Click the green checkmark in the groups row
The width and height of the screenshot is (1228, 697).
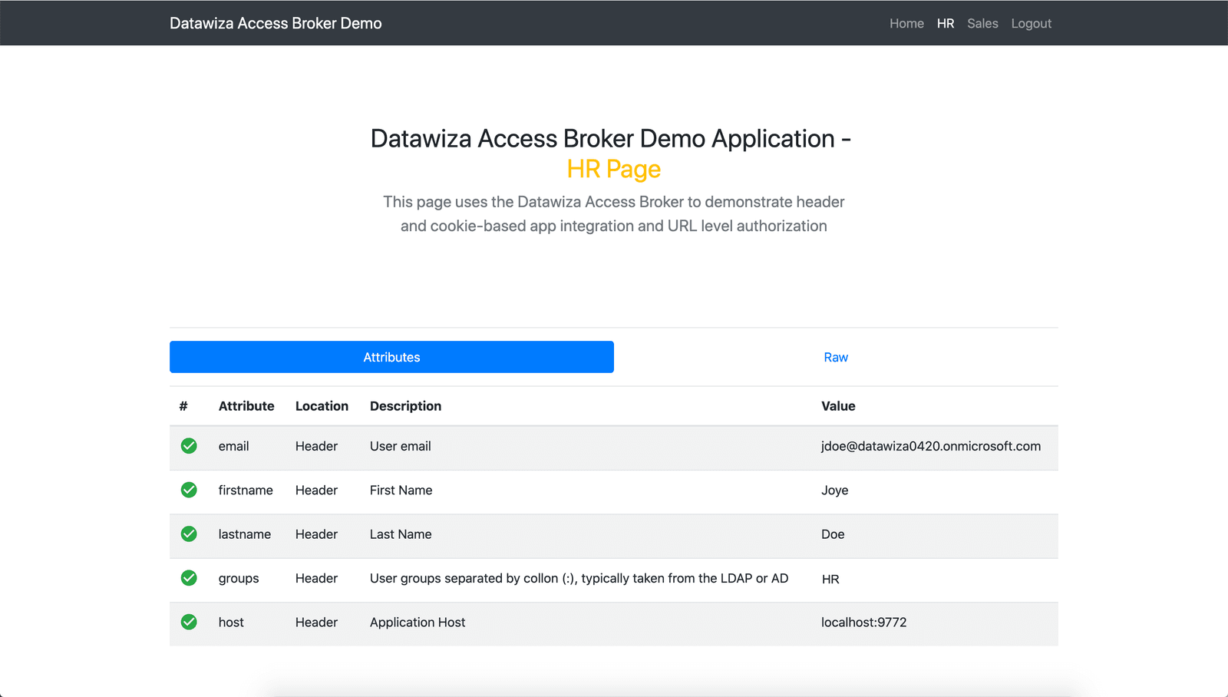click(189, 578)
